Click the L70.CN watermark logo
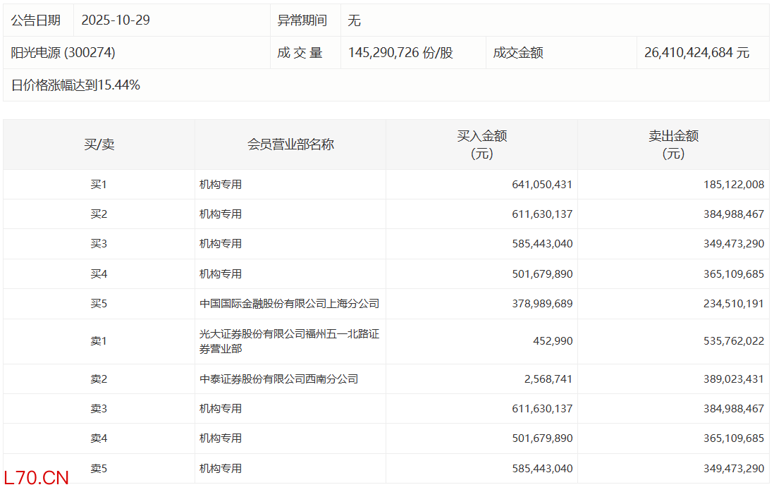Viewport: 774px width, 492px height. tap(37, 478)
